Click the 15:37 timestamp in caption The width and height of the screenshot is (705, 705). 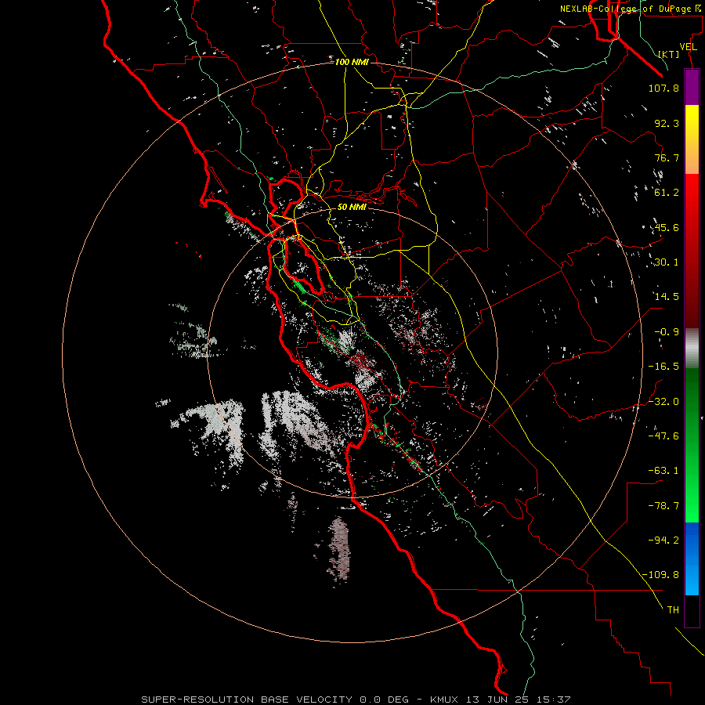point(555,700)
